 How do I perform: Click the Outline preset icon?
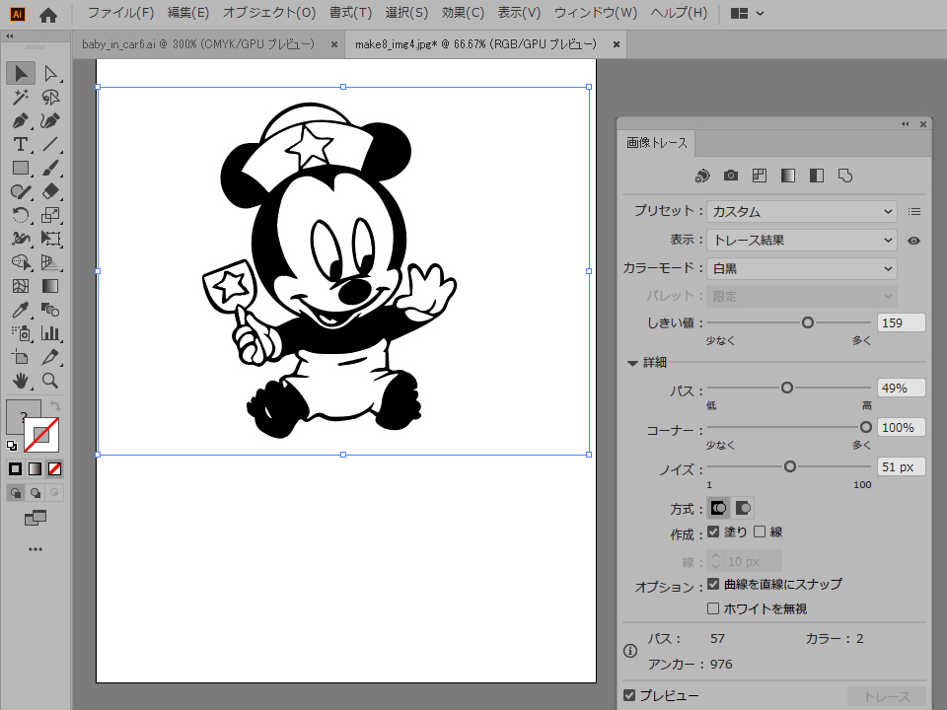point(845,176)
